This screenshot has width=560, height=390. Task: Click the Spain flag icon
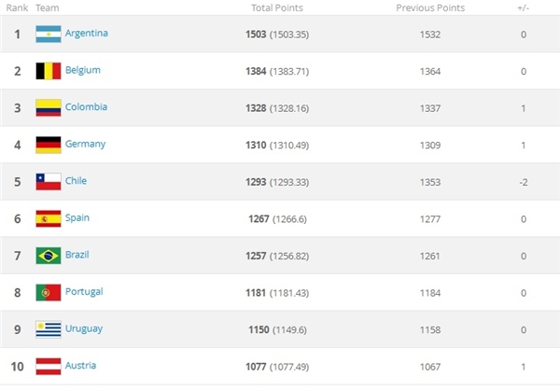(49, 218)
